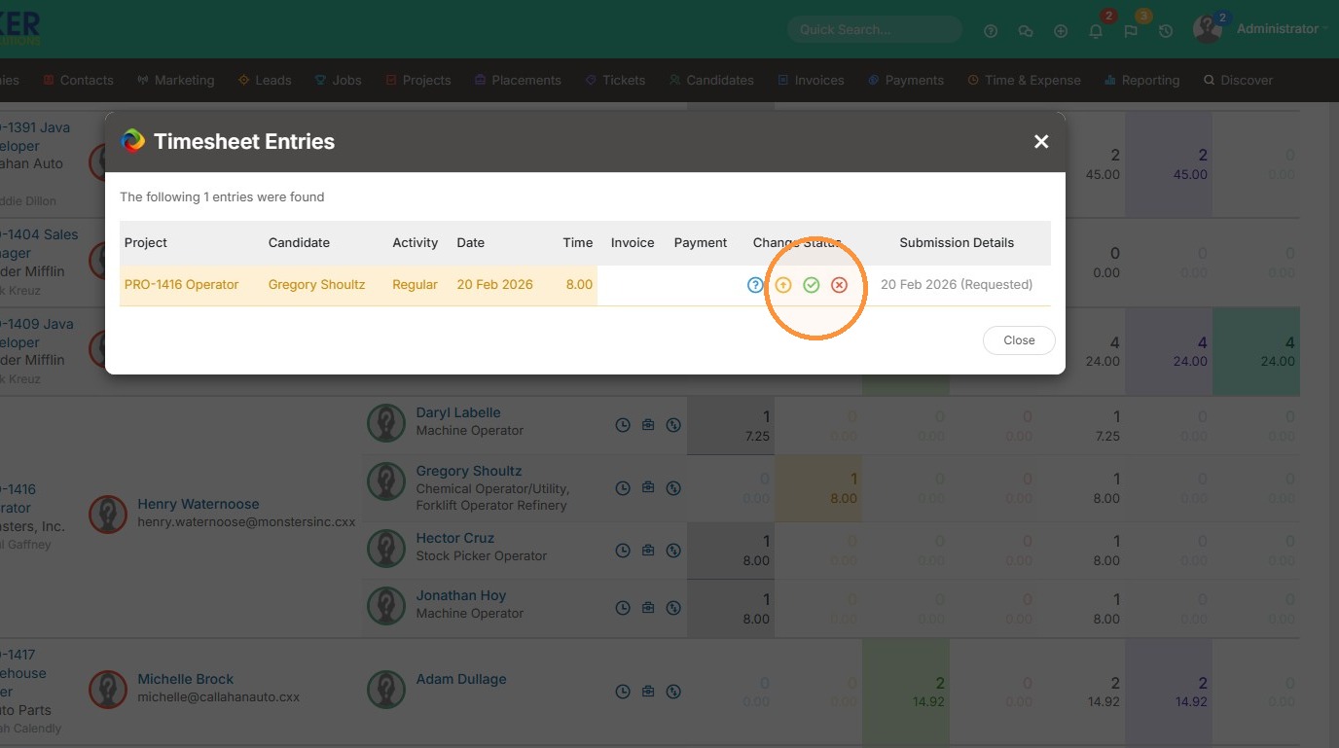Viewport: 1339px width, 748px height.
Task: Open the help icon in the header
Action: [x=991, y=31]
